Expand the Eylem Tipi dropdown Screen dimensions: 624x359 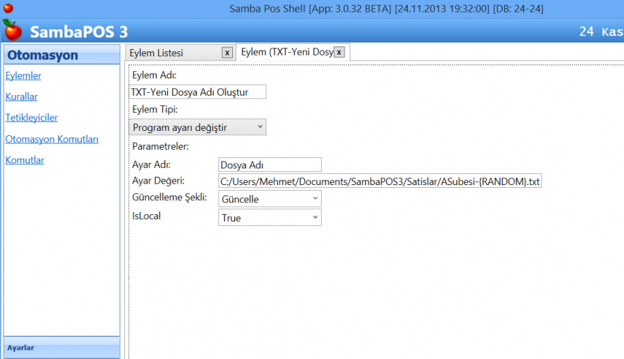coord(198,128)
